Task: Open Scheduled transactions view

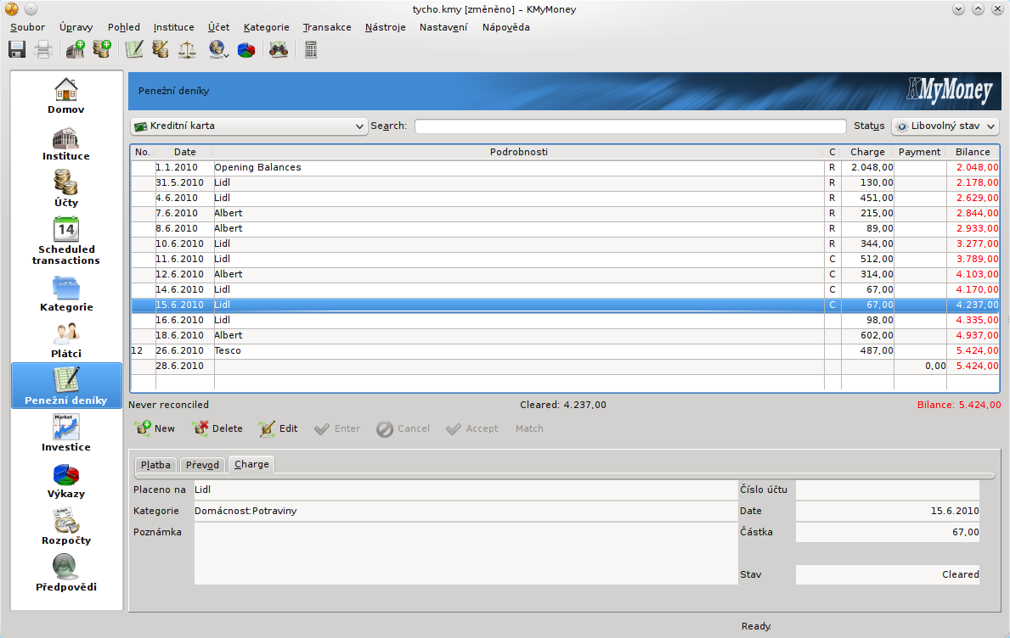Action: point(66,241)
